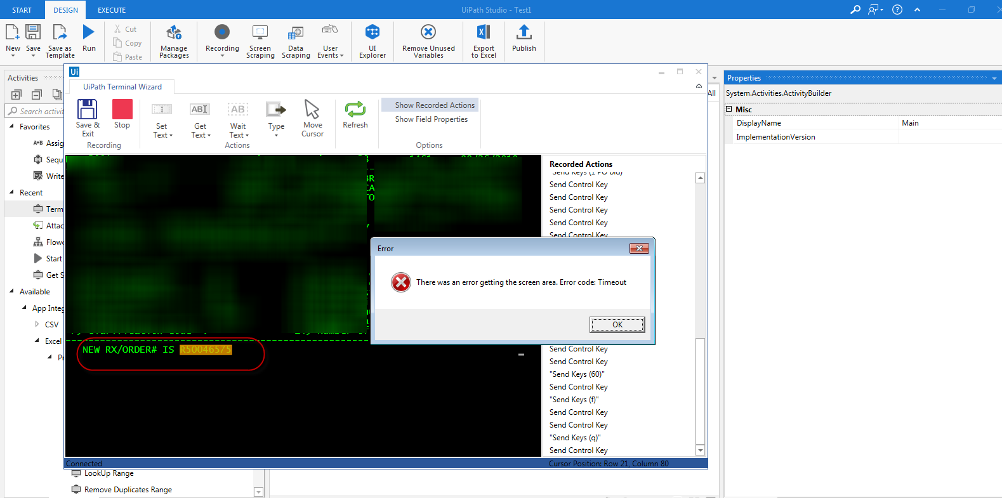
Task: Publish the project
Action: click(524, 38)
